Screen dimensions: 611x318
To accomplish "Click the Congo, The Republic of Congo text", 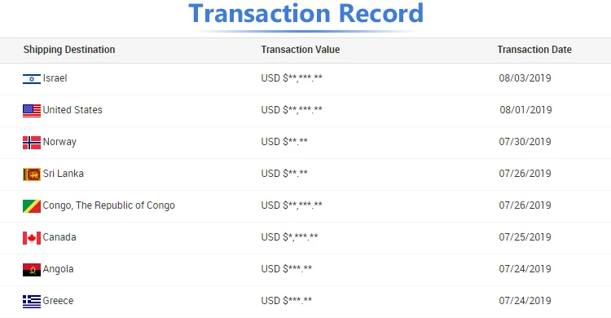I will (x=108, y=205).
